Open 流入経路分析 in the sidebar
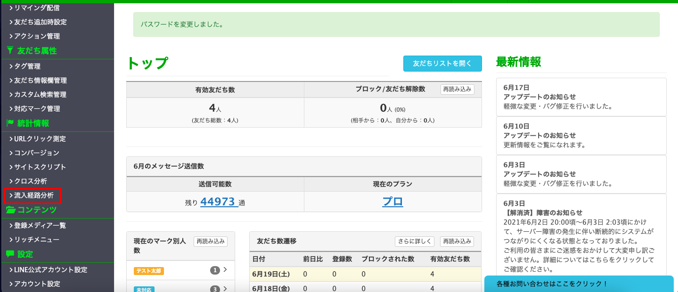The width and height of the screenshot is (678, 292). [x=33, y=195]
